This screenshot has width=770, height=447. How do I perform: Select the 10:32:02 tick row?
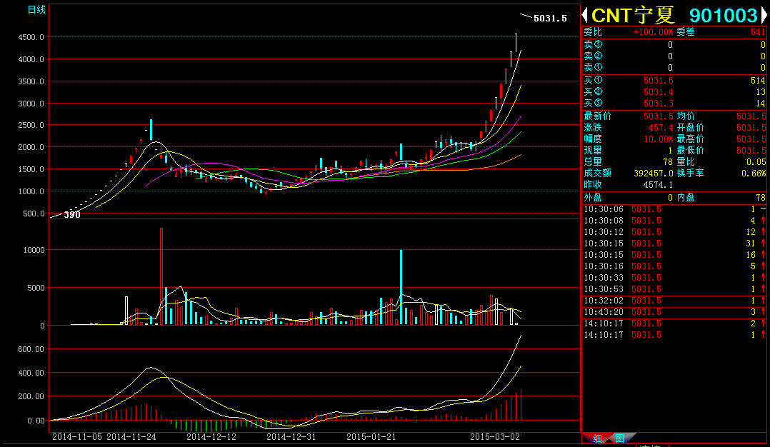[x=674, y=301]
